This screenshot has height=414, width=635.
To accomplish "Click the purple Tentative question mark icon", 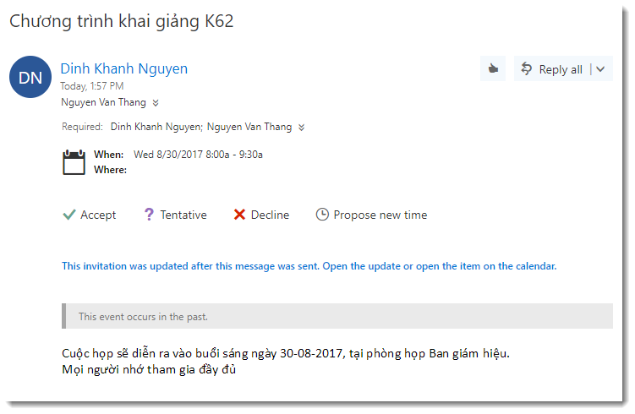I will pyautogui.click(x=149, y=215).
